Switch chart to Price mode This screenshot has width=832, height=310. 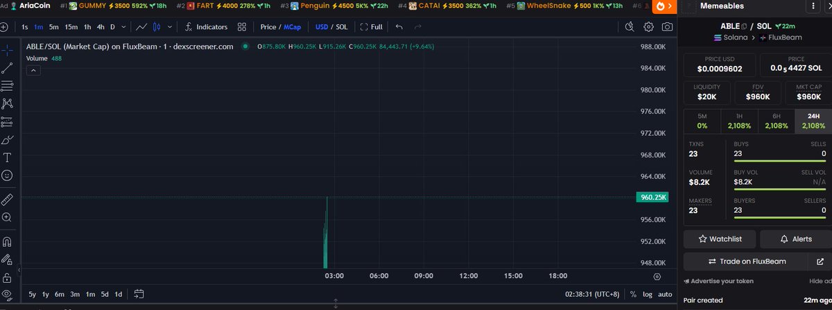point(268,27)
